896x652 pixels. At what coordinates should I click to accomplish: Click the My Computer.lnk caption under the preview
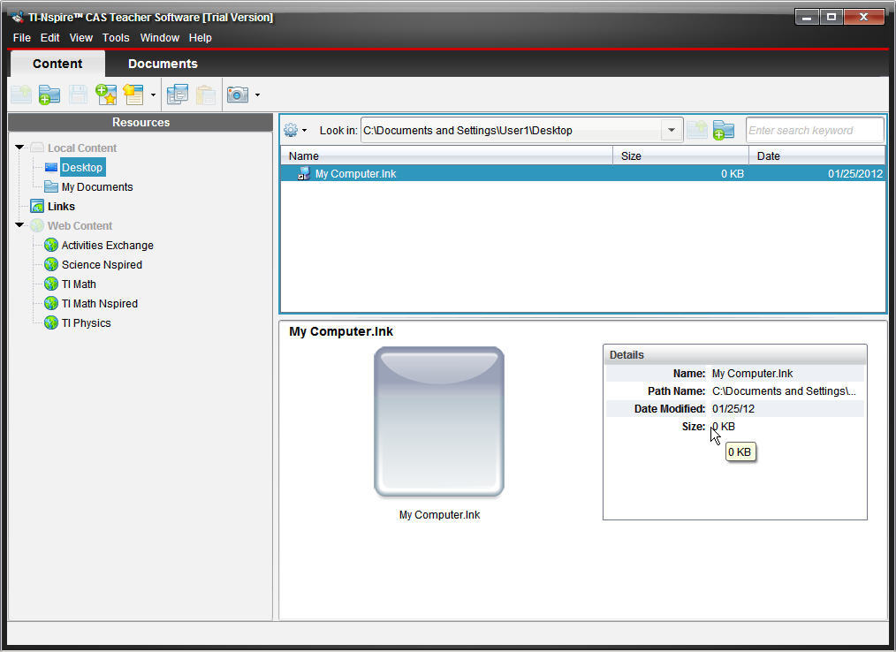pos(439,515)
